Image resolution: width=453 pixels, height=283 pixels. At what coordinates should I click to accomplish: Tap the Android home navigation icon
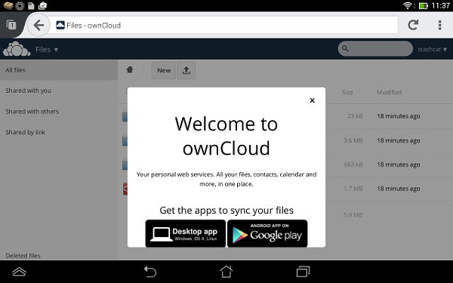pos(226,272)
